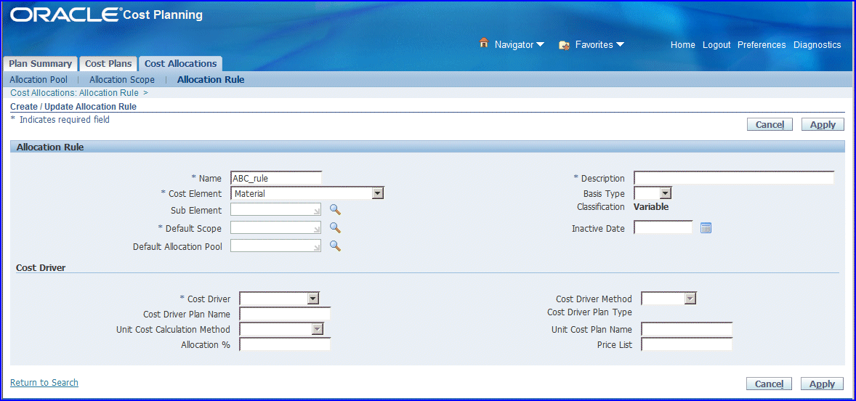Click the Default Allocation Pool field
The image size is (856, 401).
(276, 246)
